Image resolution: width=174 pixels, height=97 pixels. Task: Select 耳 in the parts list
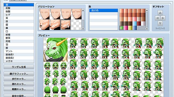point(19,18)
